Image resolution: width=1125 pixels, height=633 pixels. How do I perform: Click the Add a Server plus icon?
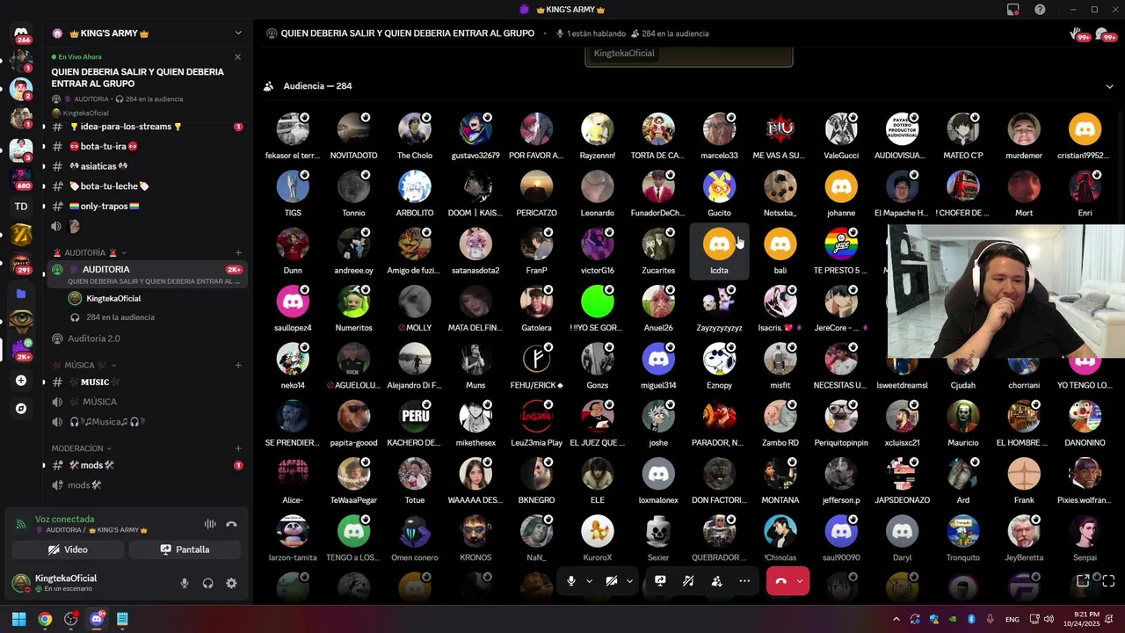(x=21, y=381)
